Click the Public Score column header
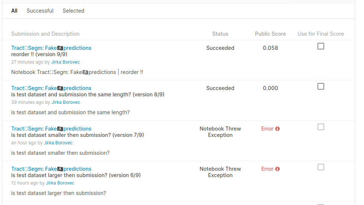Viewport: 364px width, 205px height. (x=270, y=34)
